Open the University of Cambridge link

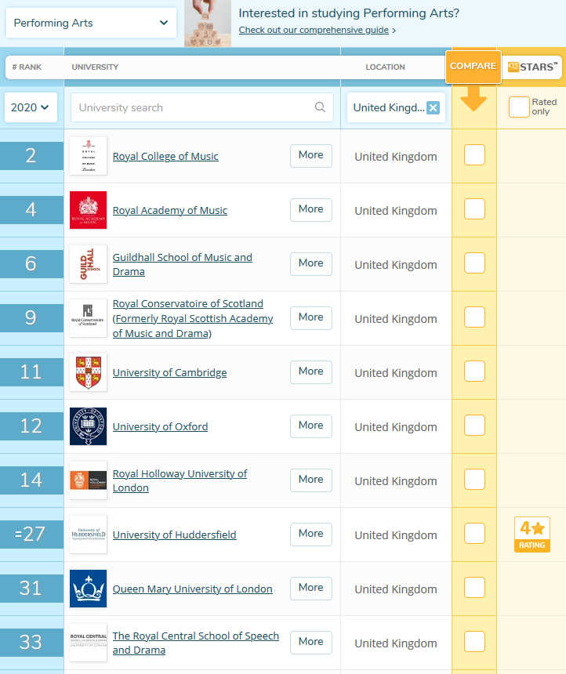click(x=169, y=373)
